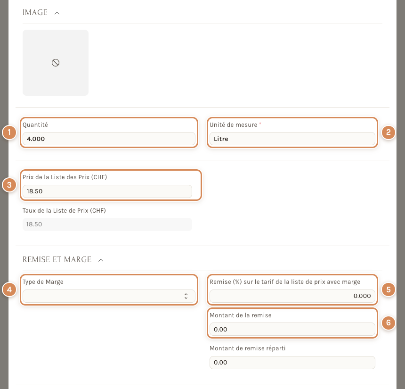
Task: Edit the Prix de la Liste des Prix field
Action: click(x=107, y=191)
